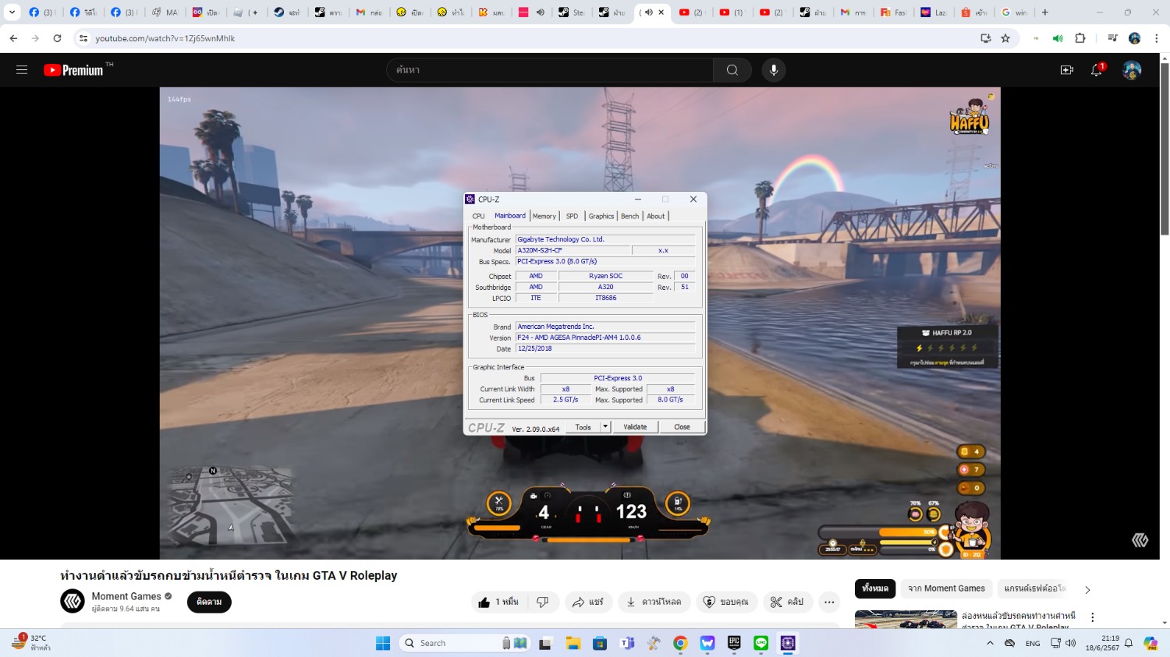Click the ขอบคุณ thanks button
Image resolution: width=1170 pixels, height=657 pixels.
pyautogui.click(x=726, y=602)
